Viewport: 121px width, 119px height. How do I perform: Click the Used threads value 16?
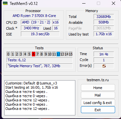56,28
